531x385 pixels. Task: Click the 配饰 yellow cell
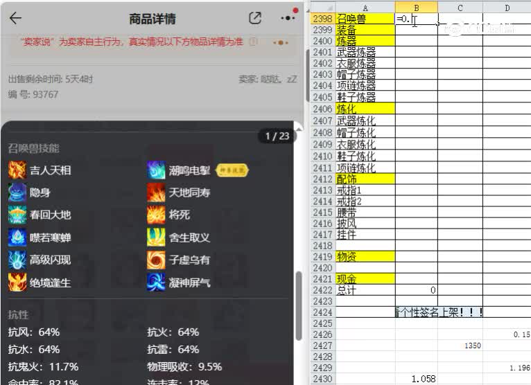coord(365,179)
